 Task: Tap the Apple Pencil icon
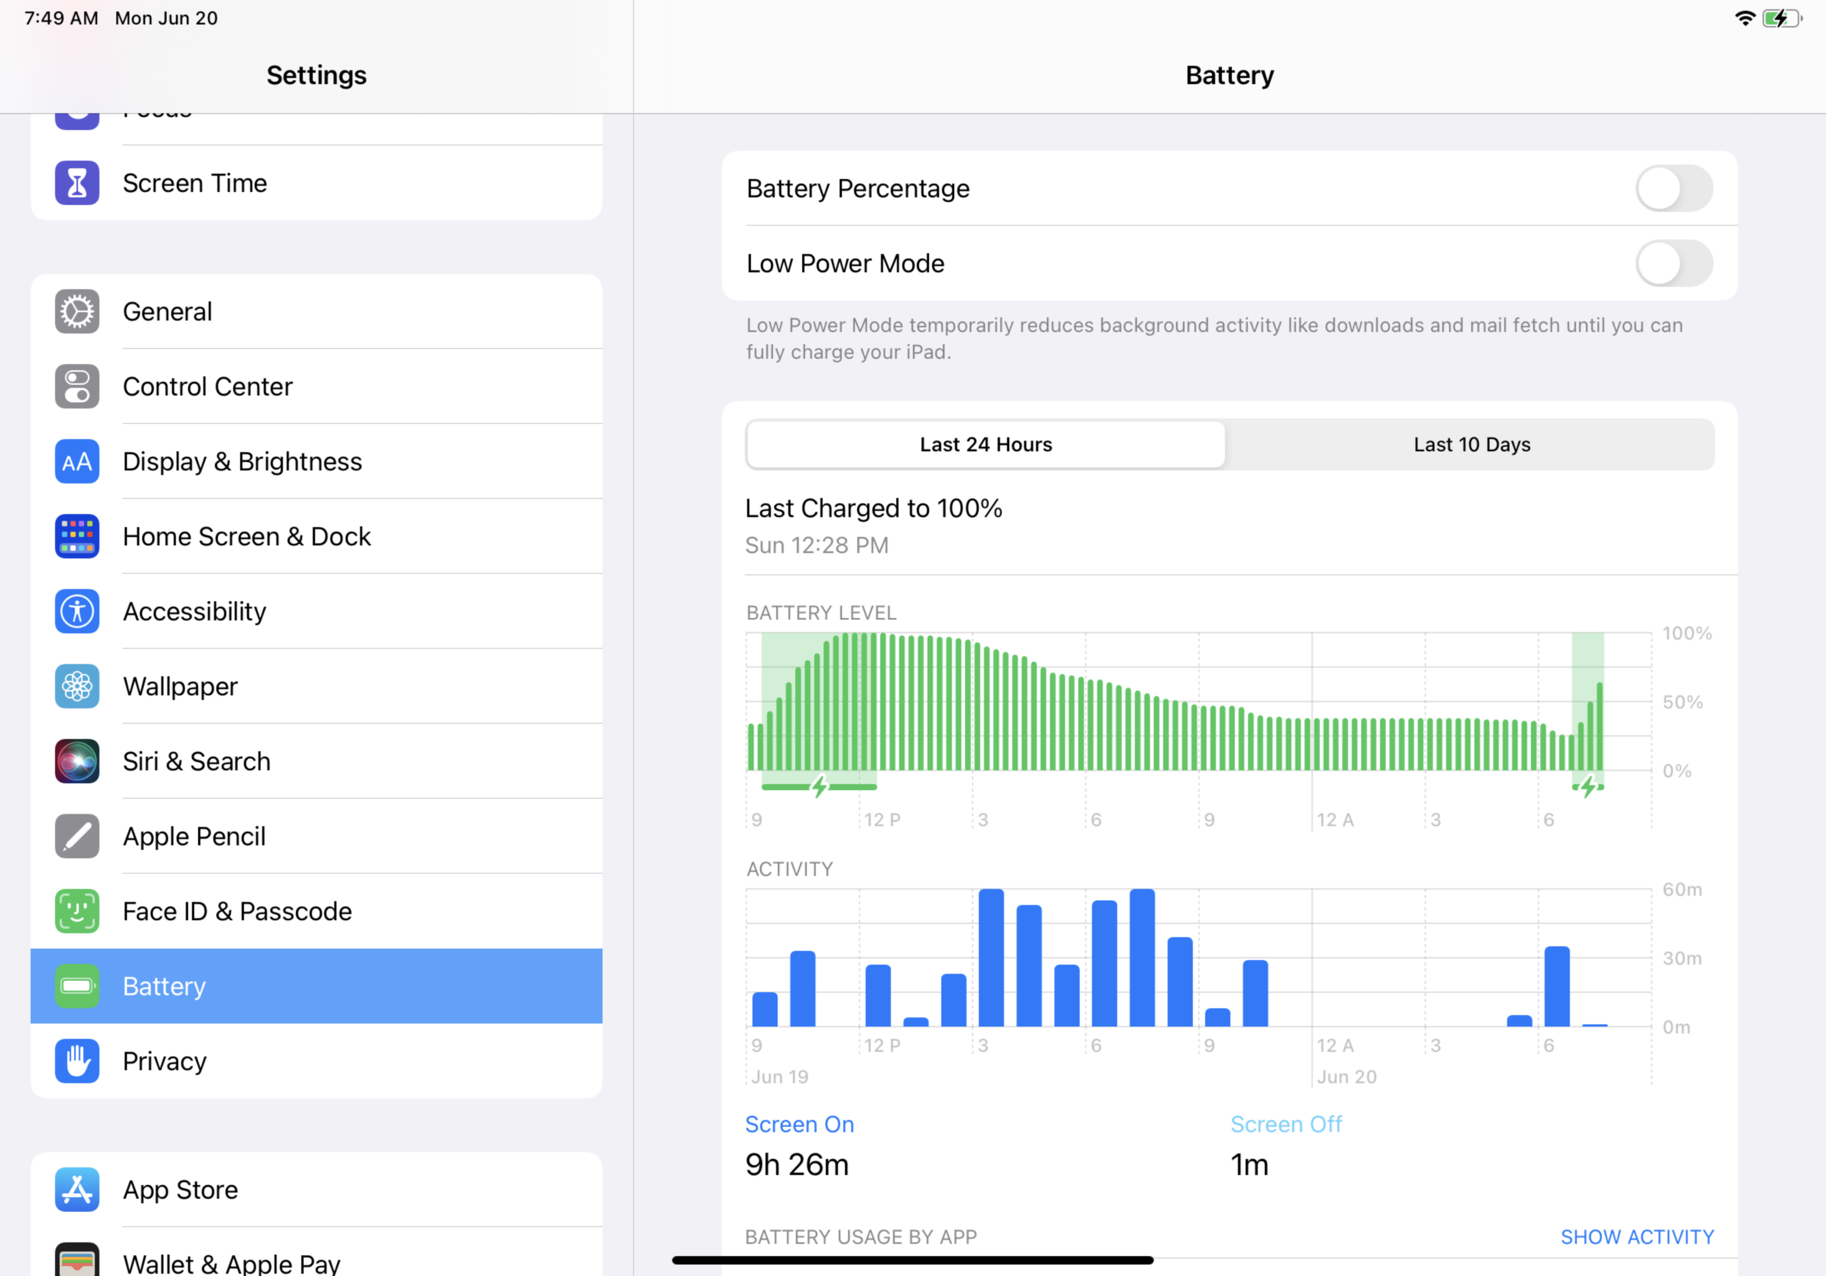(77, 836)
